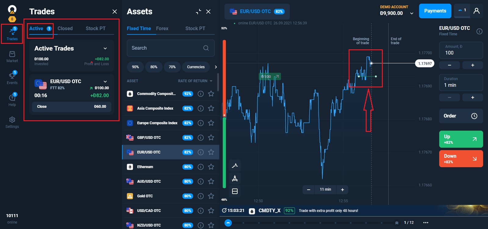Star the Gold OTC asset
The height and width of the screenshot is (229, 488).
point(211,196)
